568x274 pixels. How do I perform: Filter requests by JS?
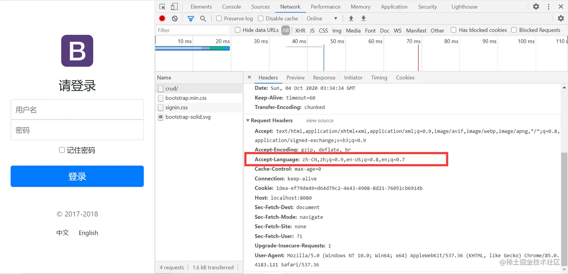coord(312,30)
